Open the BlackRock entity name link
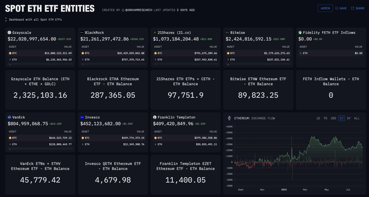Viewport: 369px width, 197px height. pyautogui.click(x=94, y=33)
